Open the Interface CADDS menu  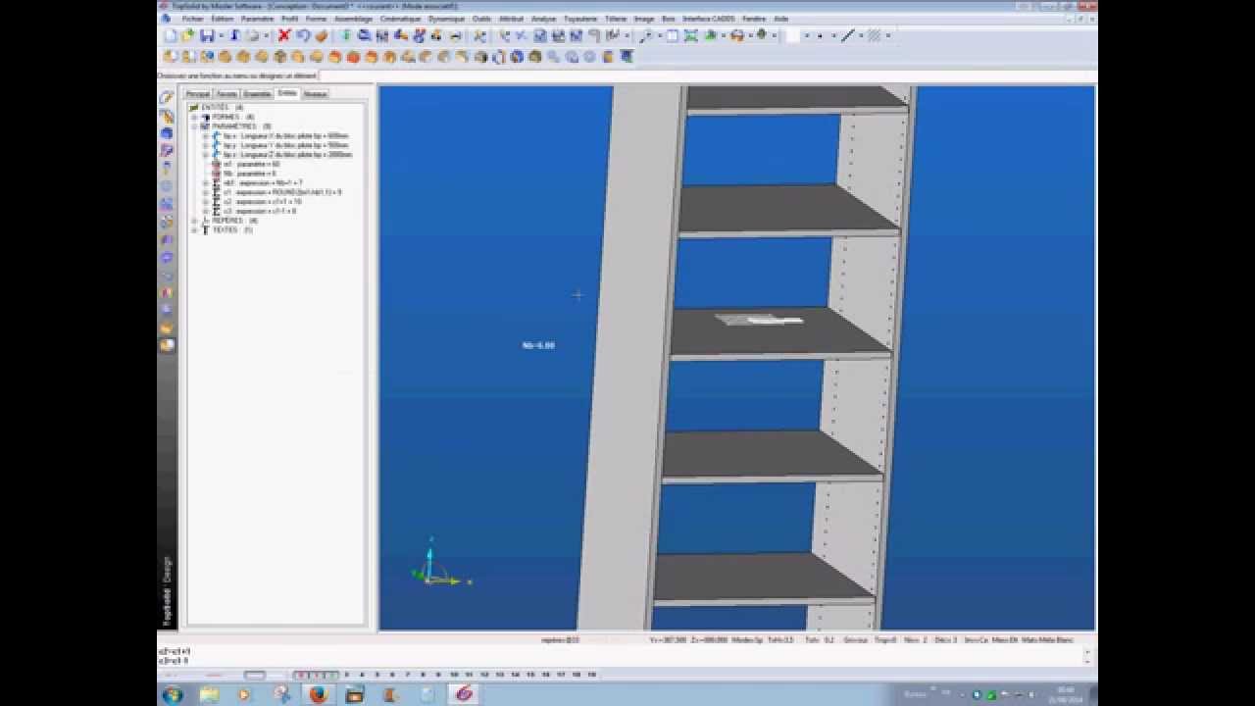pos(708,19)
